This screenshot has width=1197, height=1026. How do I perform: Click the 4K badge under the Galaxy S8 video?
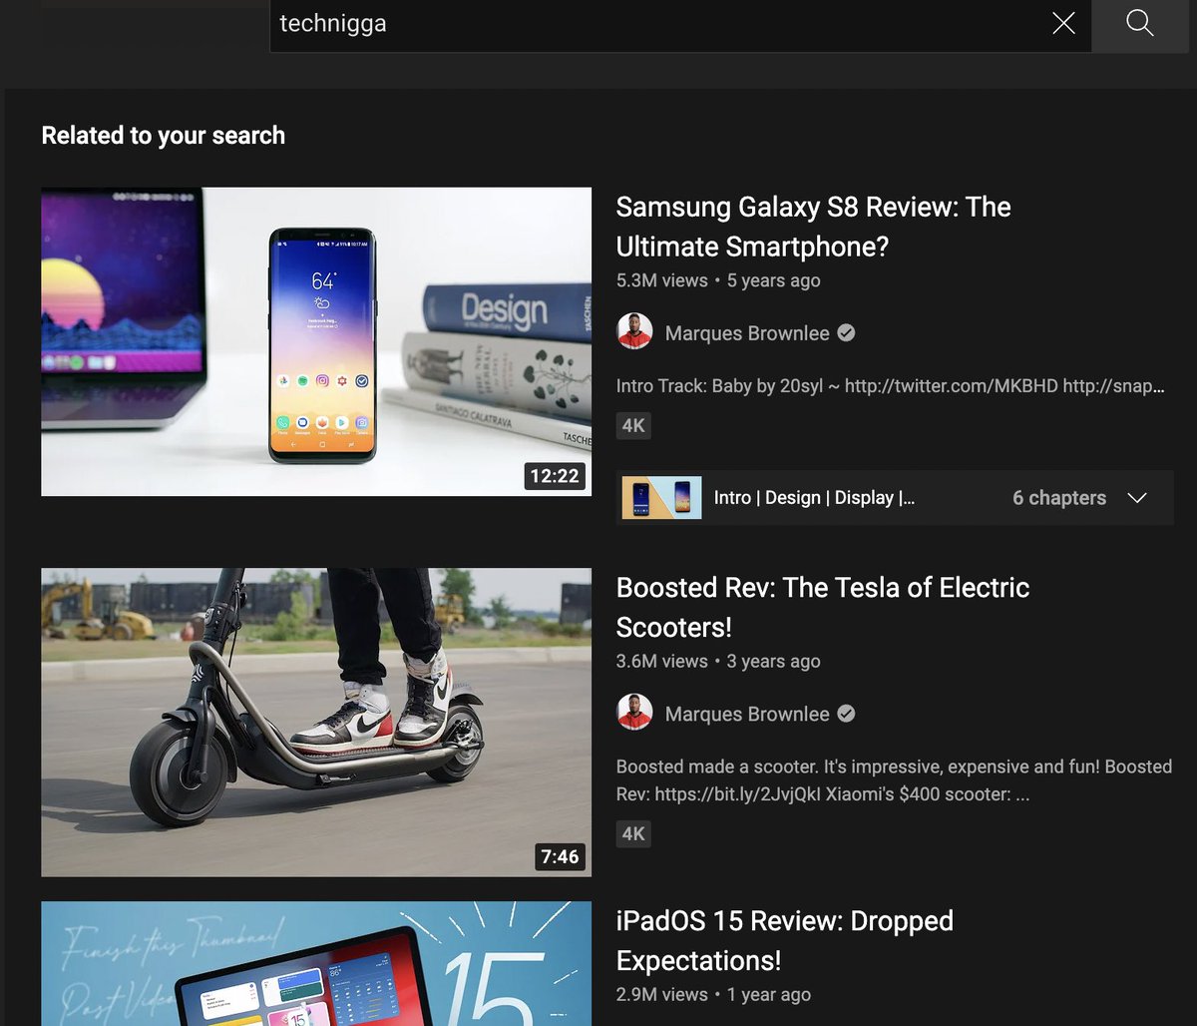(x=633, y=426)
